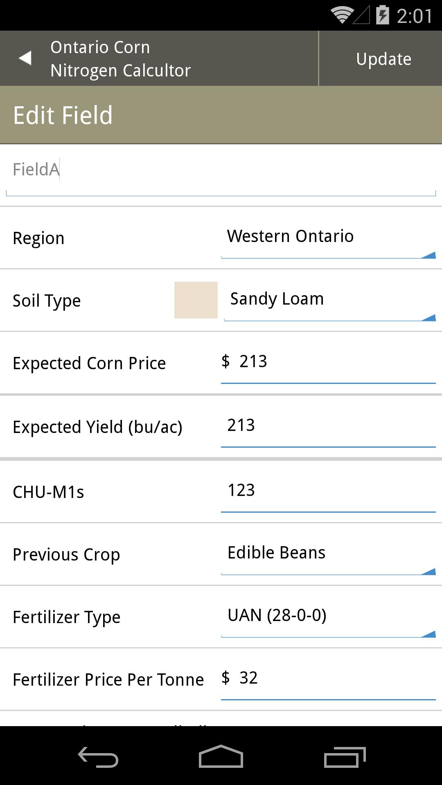Tap the battery charging status icon
442x785 pixels.
tap(382, 15)
